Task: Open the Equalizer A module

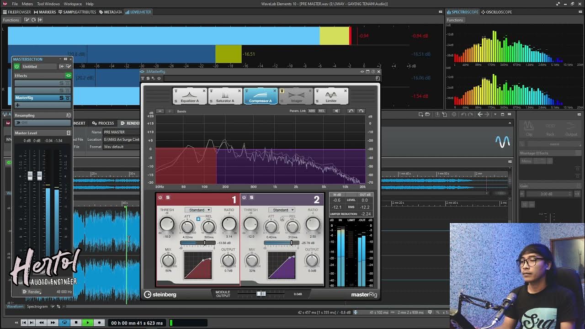Action: tap(190, 96)
